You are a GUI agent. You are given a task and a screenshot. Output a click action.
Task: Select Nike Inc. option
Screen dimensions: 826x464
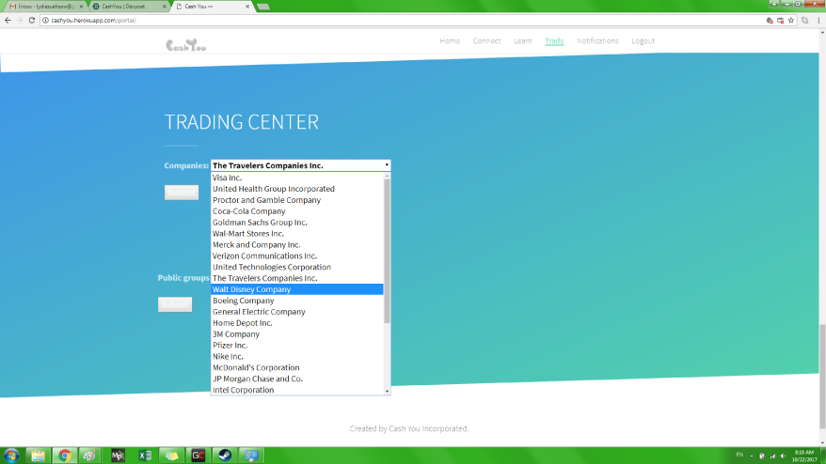[x=297, y=357]
